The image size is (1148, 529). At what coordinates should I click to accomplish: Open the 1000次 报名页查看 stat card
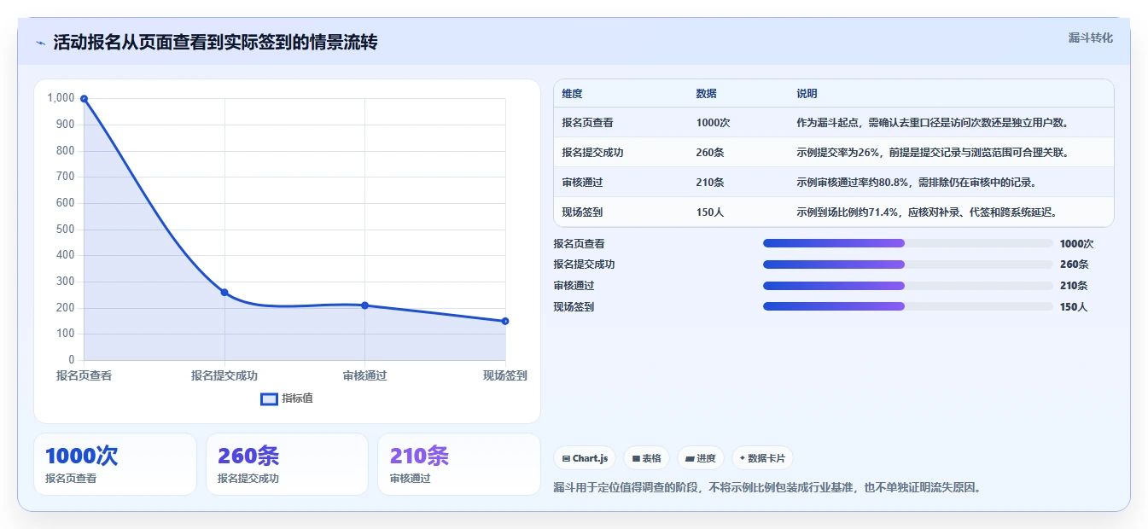115,464
